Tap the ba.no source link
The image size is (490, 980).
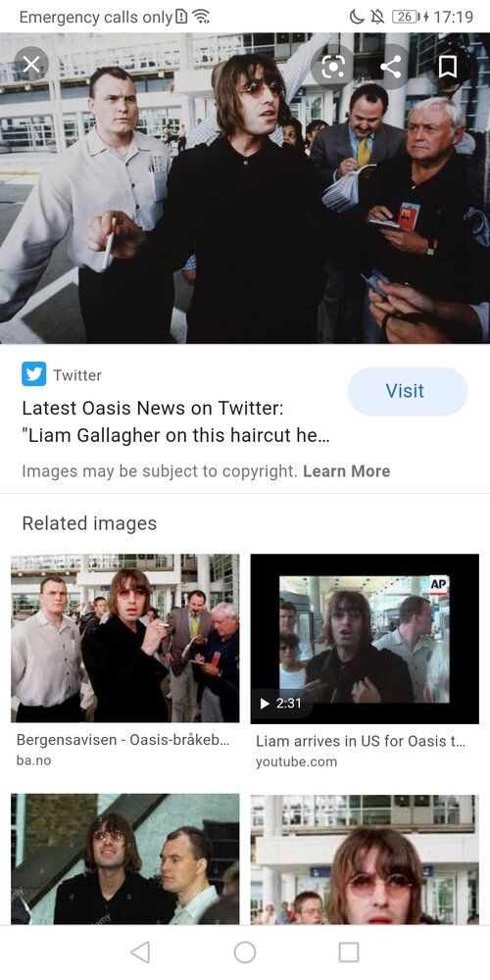33,760
